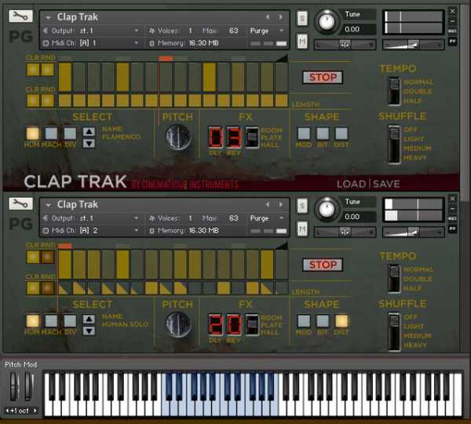Toggle MOD shape button in top instrument
Screen dimensions: 471x424
304,133
